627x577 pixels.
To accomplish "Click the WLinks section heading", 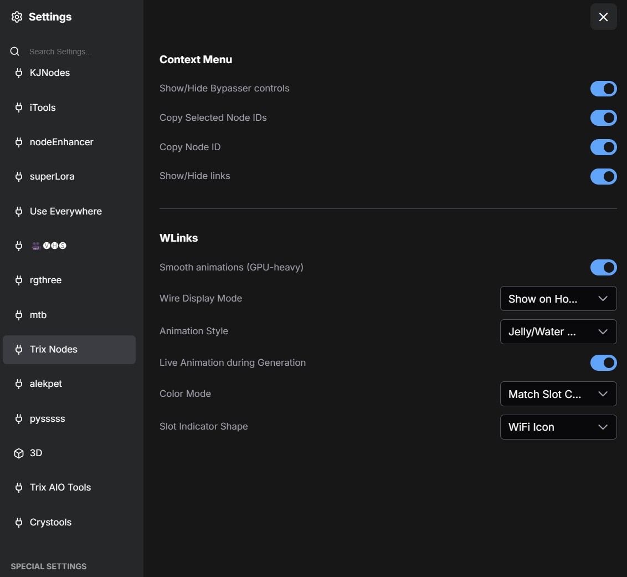I will tap(179, 238).
